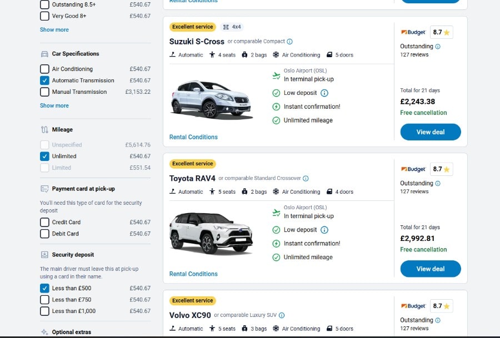Click Instant confirmation bolt icon on Suzuki card
The image size is (500, 338).
tap(276, 107)
